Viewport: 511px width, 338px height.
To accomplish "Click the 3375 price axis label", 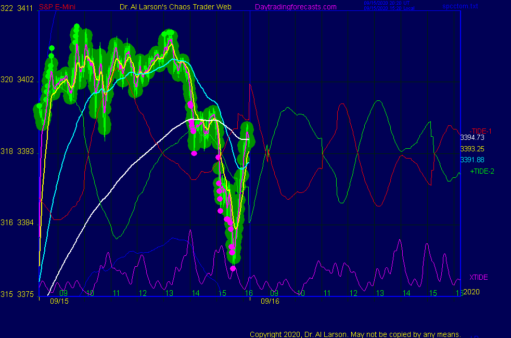I will [25, 294].
